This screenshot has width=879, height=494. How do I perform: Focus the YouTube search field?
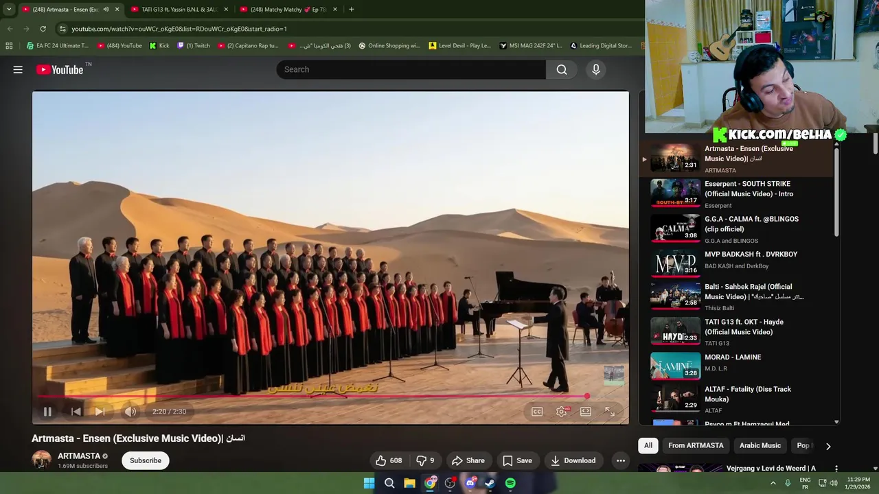pyautogui.click(x=411, y=69)
